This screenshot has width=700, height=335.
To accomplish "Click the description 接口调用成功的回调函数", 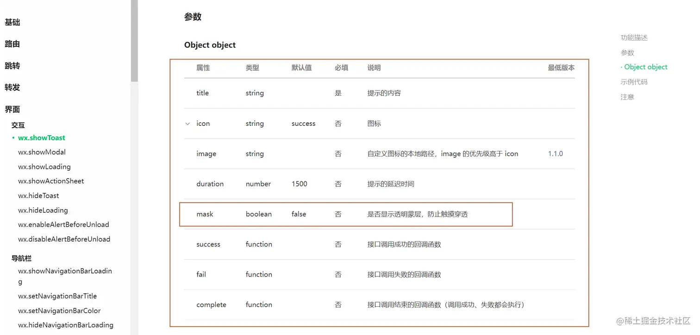I will point(404,244).
